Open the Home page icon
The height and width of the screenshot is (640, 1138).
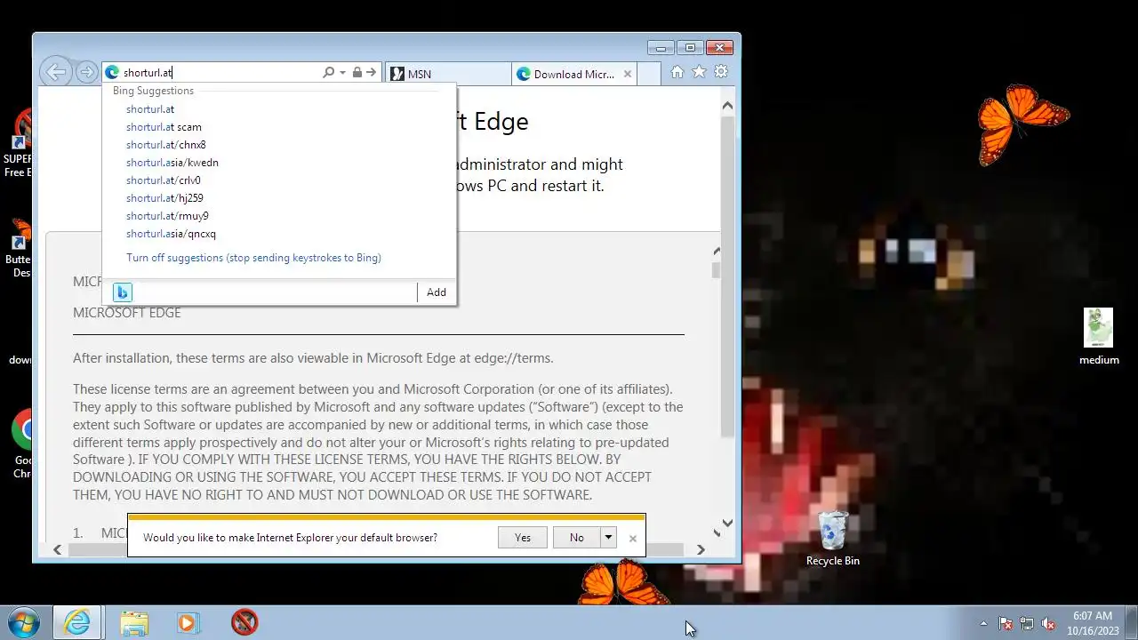pyautogui.click(x=677, y=72)
